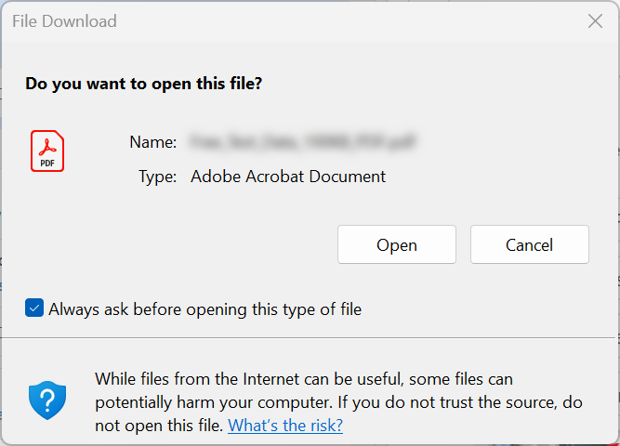Click the "Name:" field label
This screenshot has width=620, height=446.
[153, 142]
